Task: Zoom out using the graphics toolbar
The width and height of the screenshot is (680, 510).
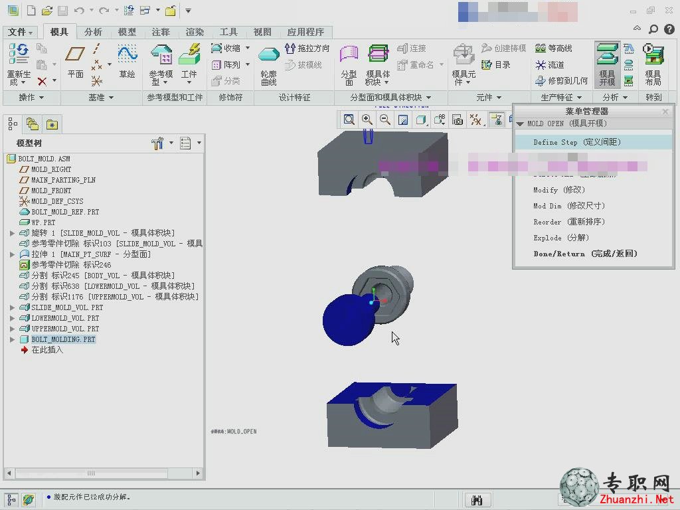Action: [x=384, y=120]
